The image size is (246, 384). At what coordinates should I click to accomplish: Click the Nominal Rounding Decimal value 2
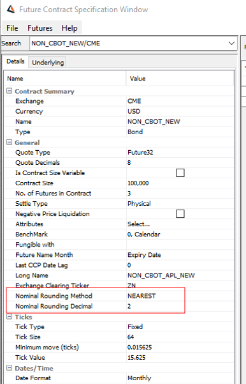pyautogui.click(x=129, y=306)
